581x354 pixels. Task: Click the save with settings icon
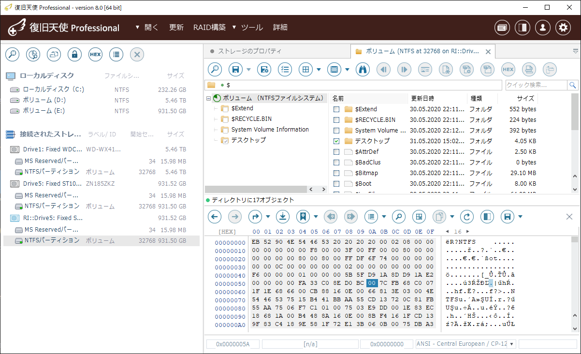pos(264,70)
